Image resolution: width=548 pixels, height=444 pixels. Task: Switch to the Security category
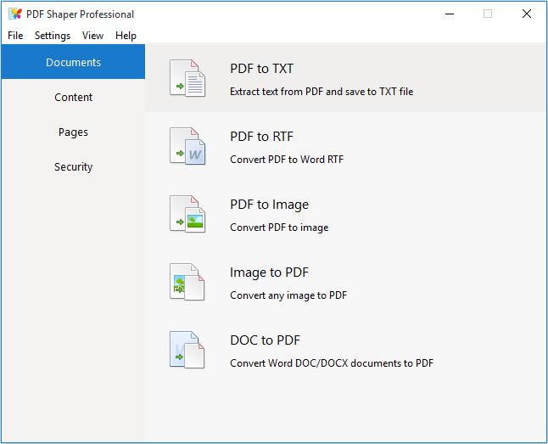coord(73,167)
